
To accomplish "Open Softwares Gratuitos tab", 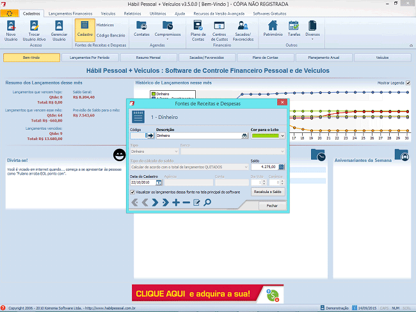I will pos(269,13).
